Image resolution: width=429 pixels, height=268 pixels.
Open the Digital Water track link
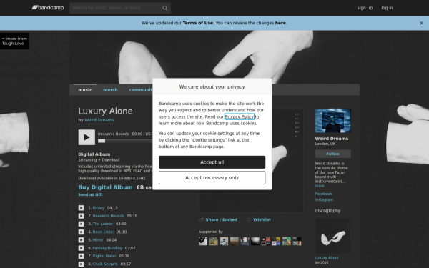(104, 256)
